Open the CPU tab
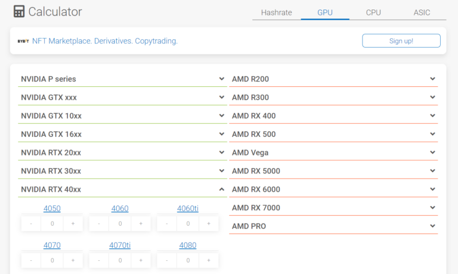This screenshot has height=274, width=458. click(373, 13)
